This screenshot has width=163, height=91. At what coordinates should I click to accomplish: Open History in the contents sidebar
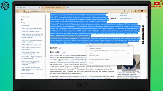pyautogui.click(x=23, y=23)
